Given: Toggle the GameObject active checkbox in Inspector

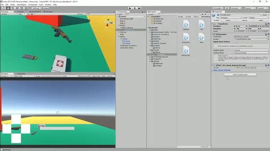Looking at the screenshot, I should pyautogui.click(x=218, y=15).
